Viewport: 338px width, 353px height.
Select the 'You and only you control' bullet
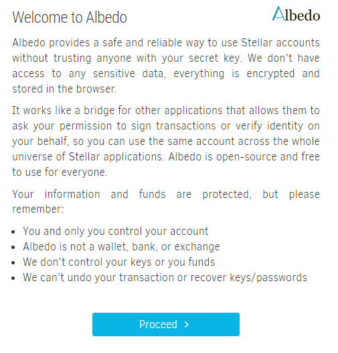[115, 232]
